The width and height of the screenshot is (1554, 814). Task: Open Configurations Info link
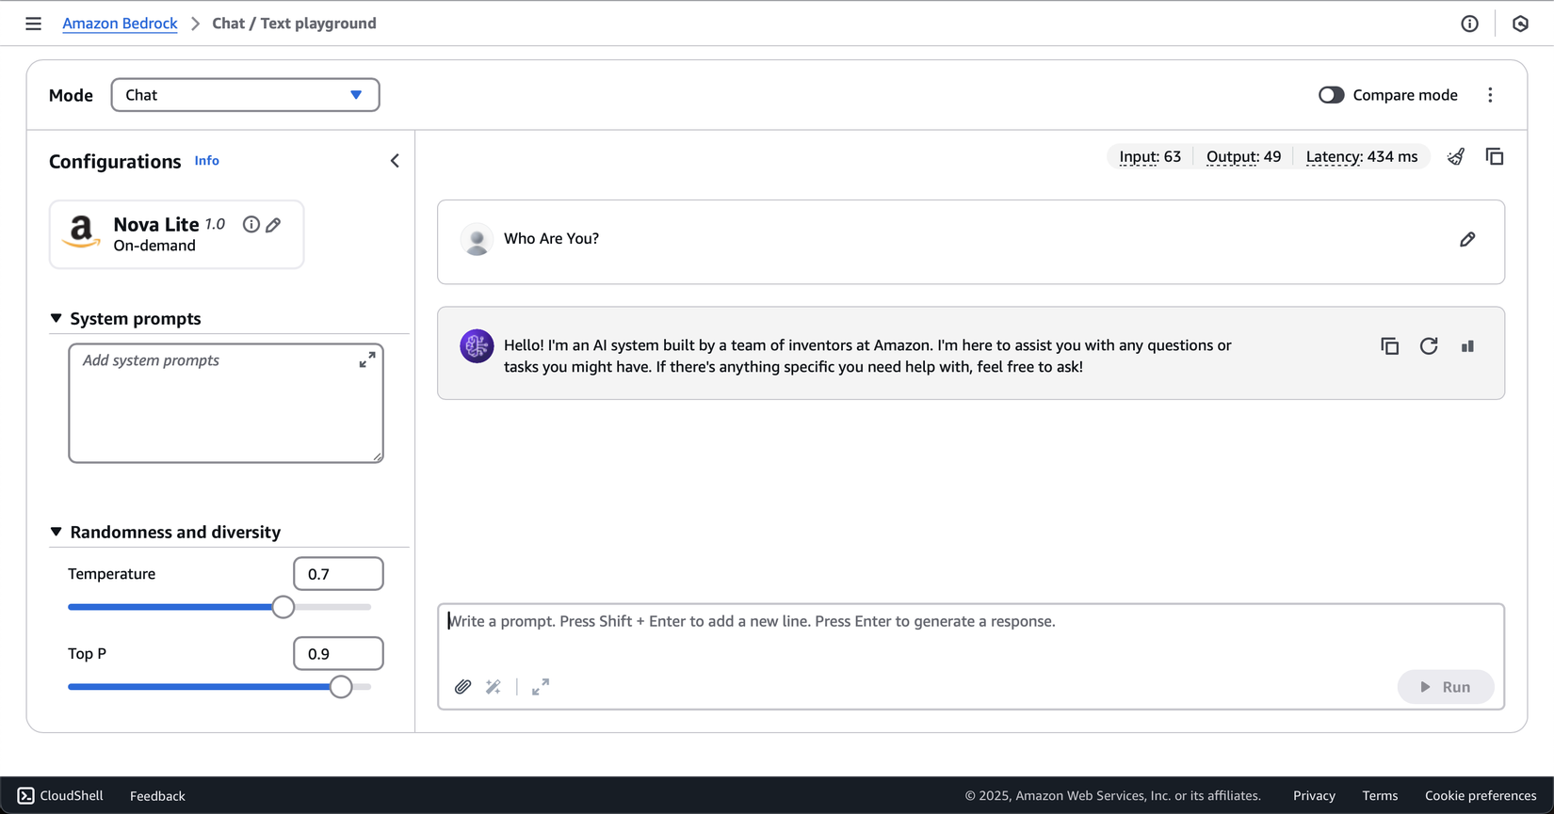(x=206, y=161)
